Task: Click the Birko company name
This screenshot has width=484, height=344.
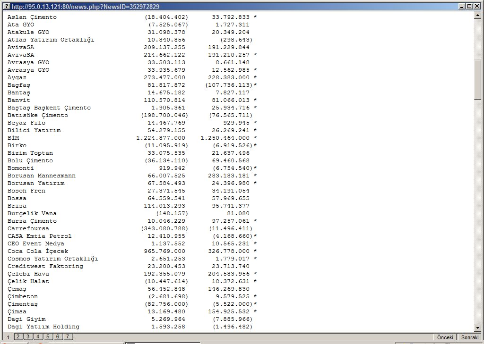Action: (x=17, y=145)
